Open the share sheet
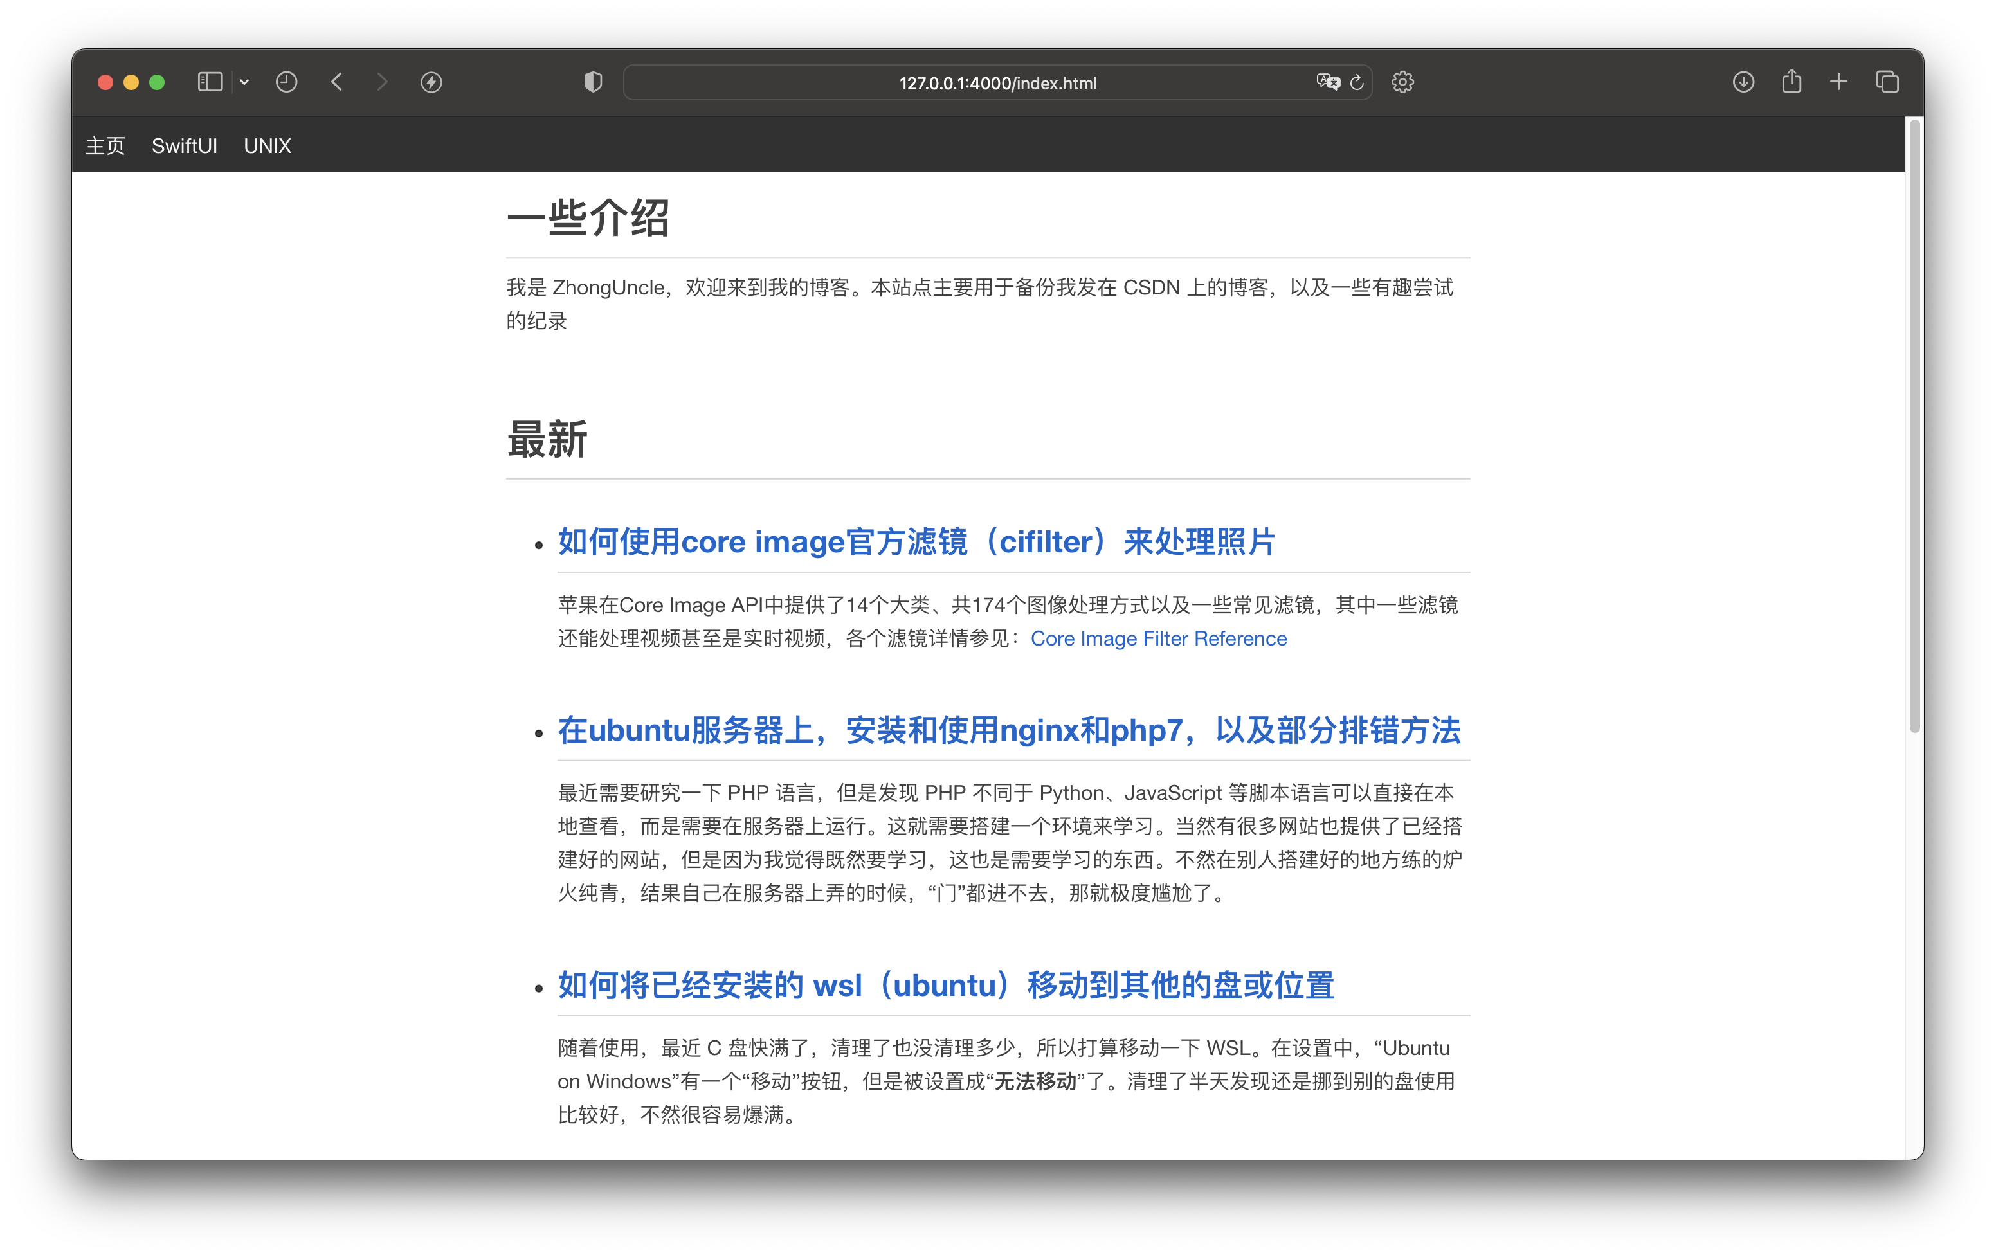The image size is (1996, 1255). 1792,81
